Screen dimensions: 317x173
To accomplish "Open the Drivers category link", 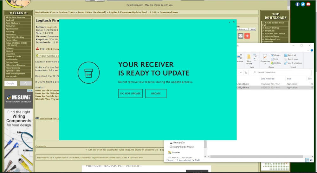I will coord(10,48).
